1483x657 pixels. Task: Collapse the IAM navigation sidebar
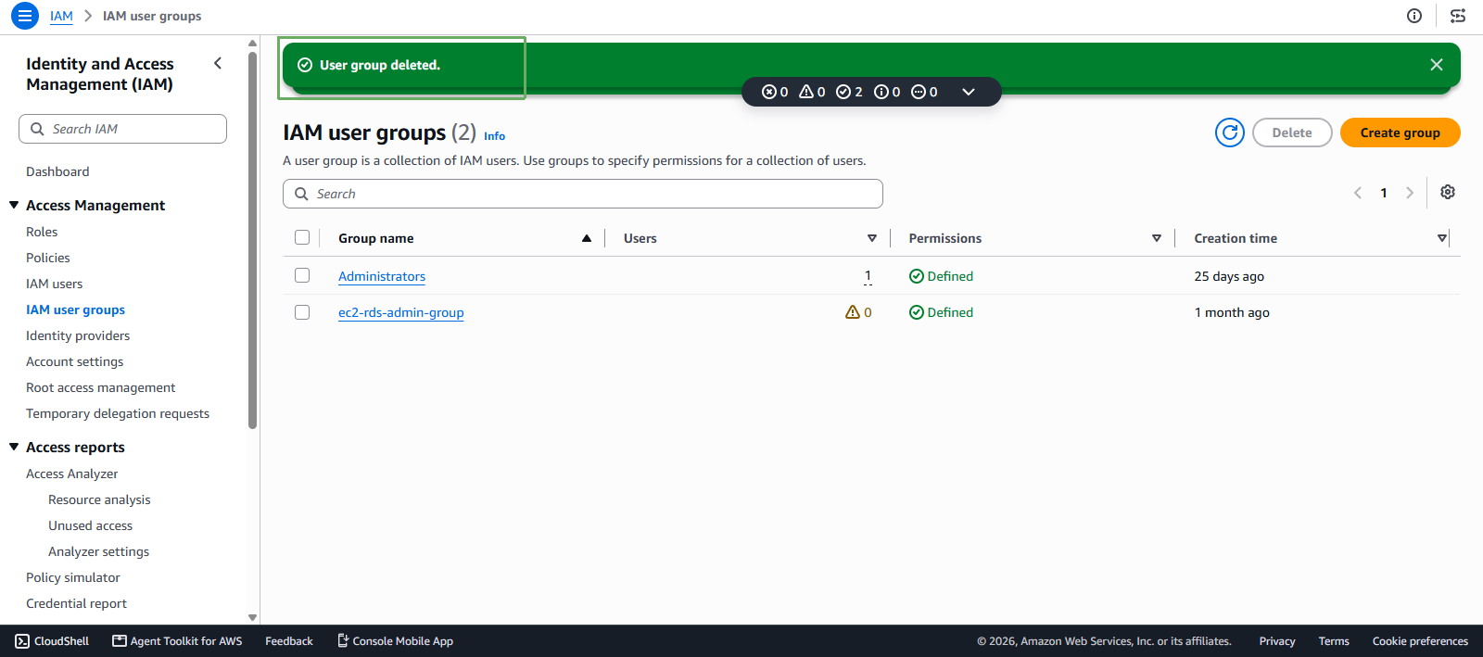point(218,64)
